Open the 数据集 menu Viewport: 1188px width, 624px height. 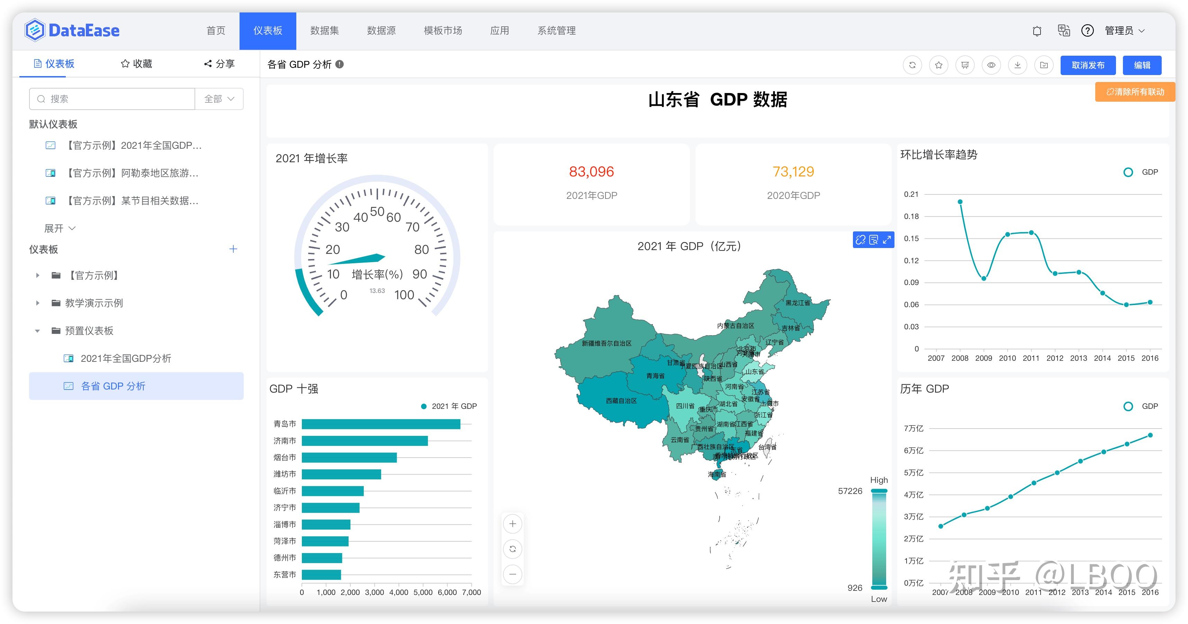[x=325, y=30]
